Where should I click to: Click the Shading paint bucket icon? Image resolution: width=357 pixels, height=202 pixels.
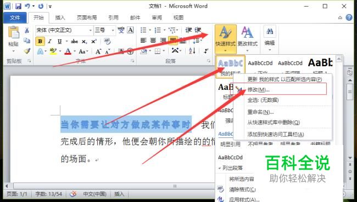[x=144, y=51]
